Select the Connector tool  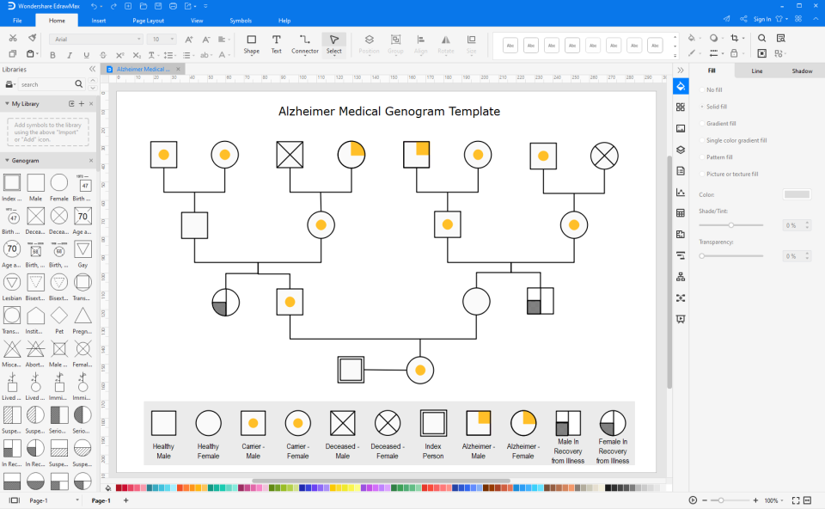tap(305, 43)
